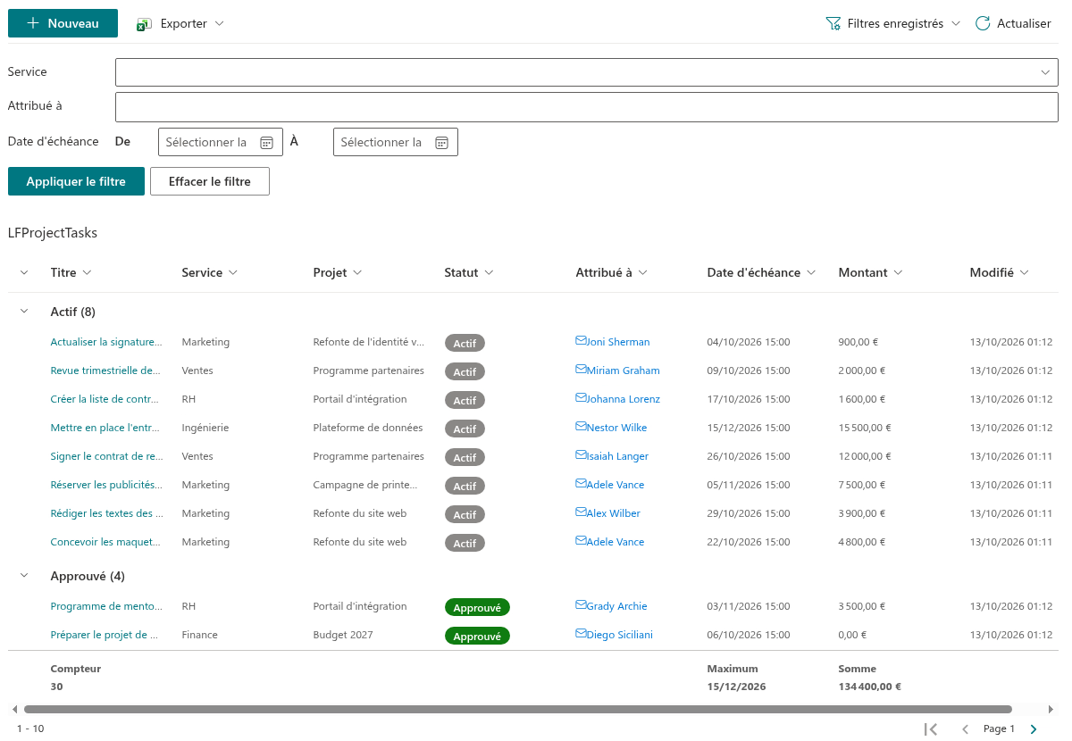Click the plus icon on Nouveau
1072x741 pixels.
(33, 23)
